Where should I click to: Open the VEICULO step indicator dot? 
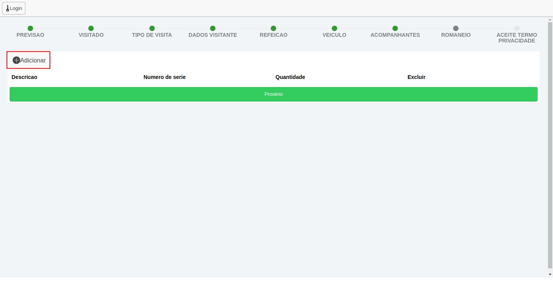[334, 28]
